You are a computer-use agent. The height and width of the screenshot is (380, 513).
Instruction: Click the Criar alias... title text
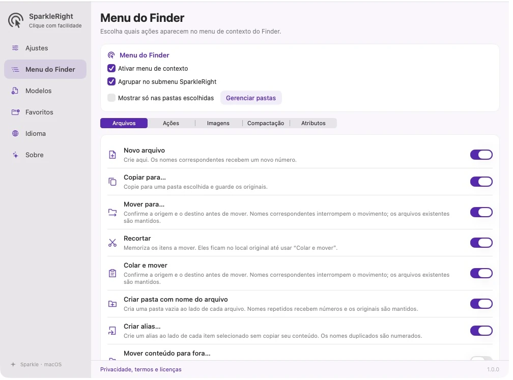tap(142, 327)
